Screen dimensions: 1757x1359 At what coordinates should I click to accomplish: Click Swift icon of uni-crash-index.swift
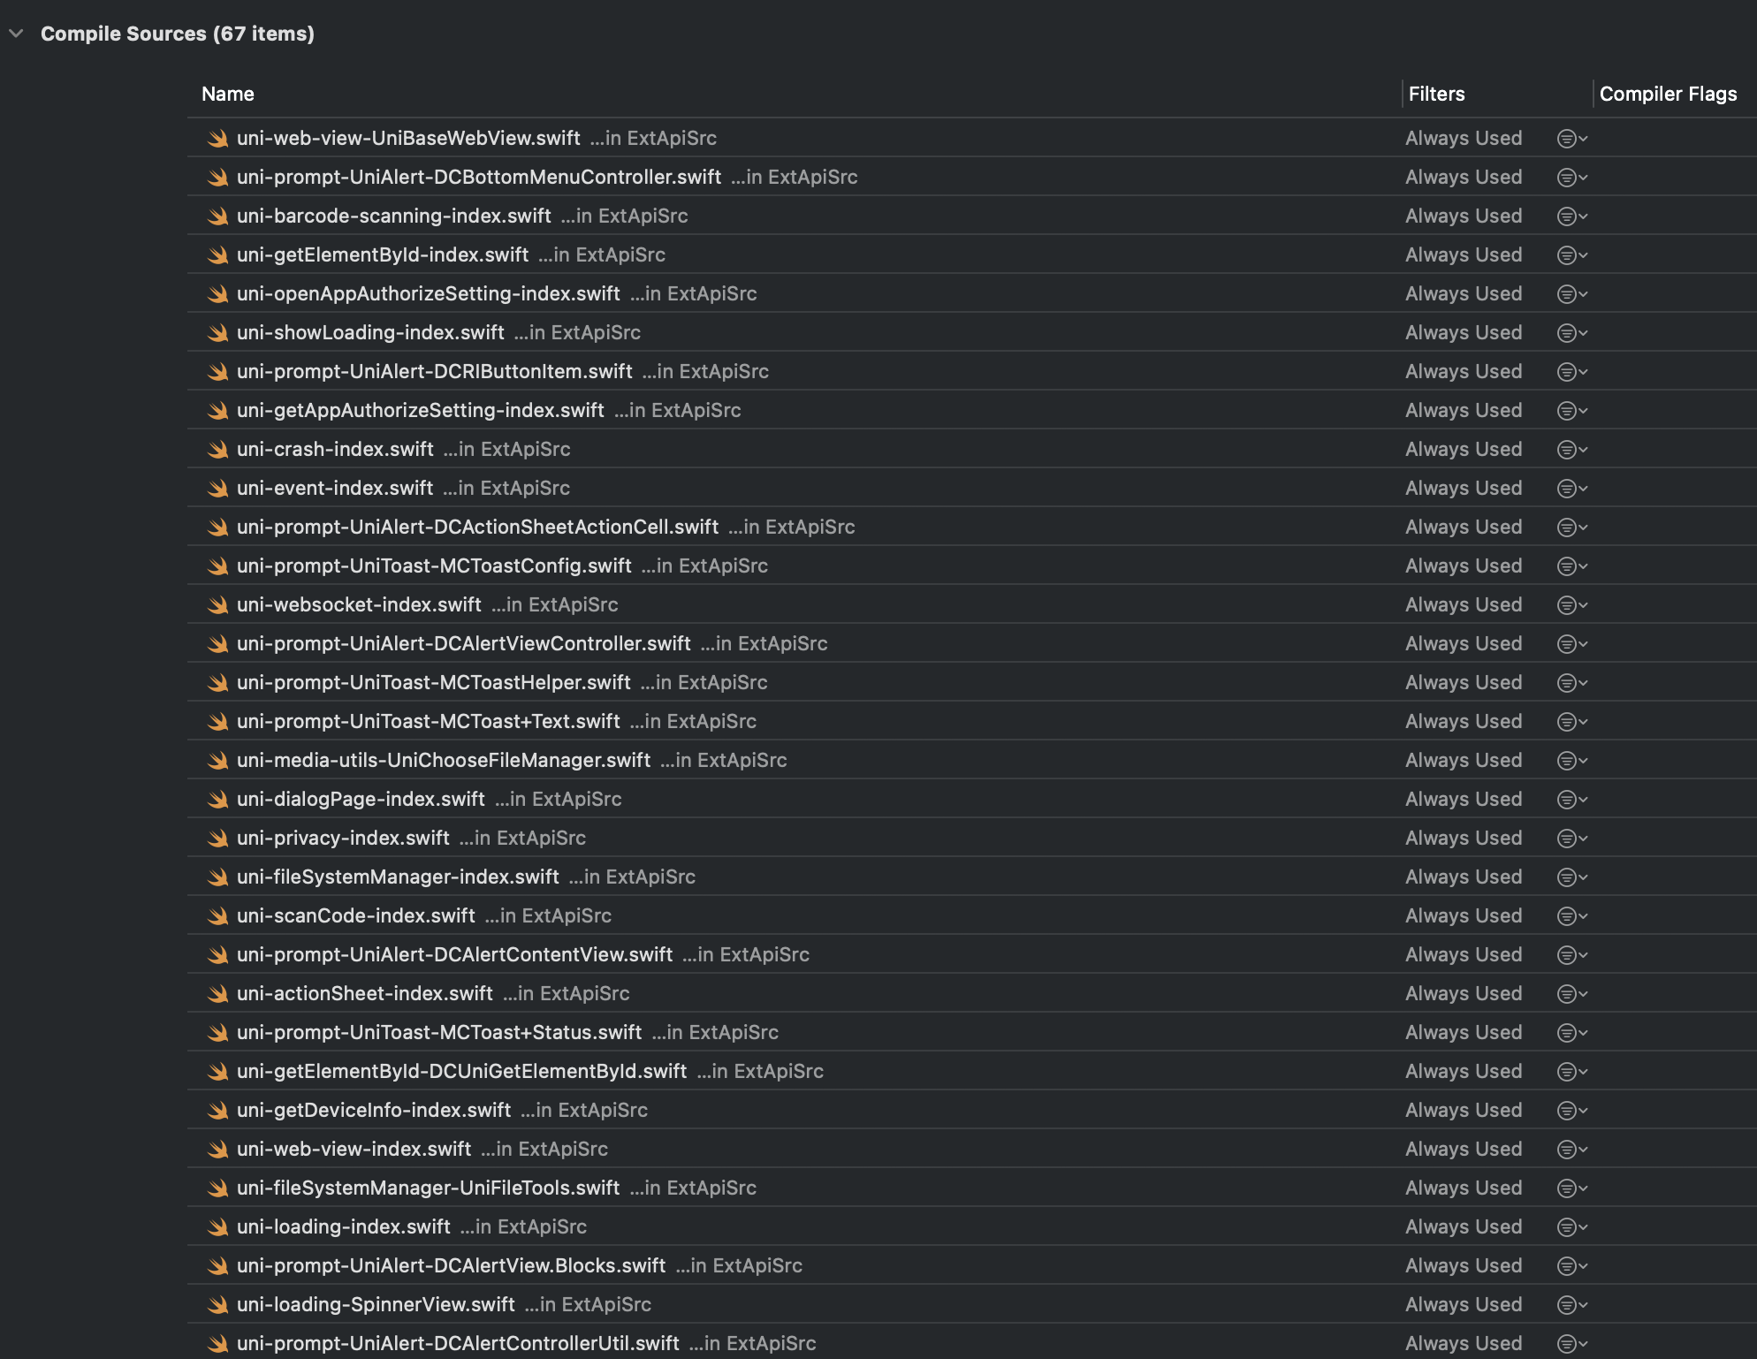tap(217, 450)
